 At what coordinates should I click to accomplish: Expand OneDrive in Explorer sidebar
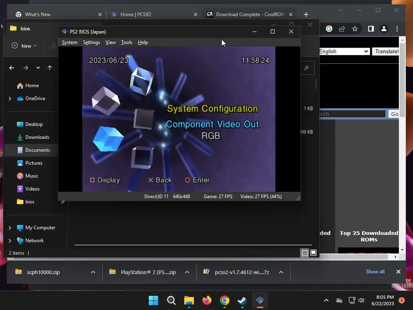[x=10, y=98]
